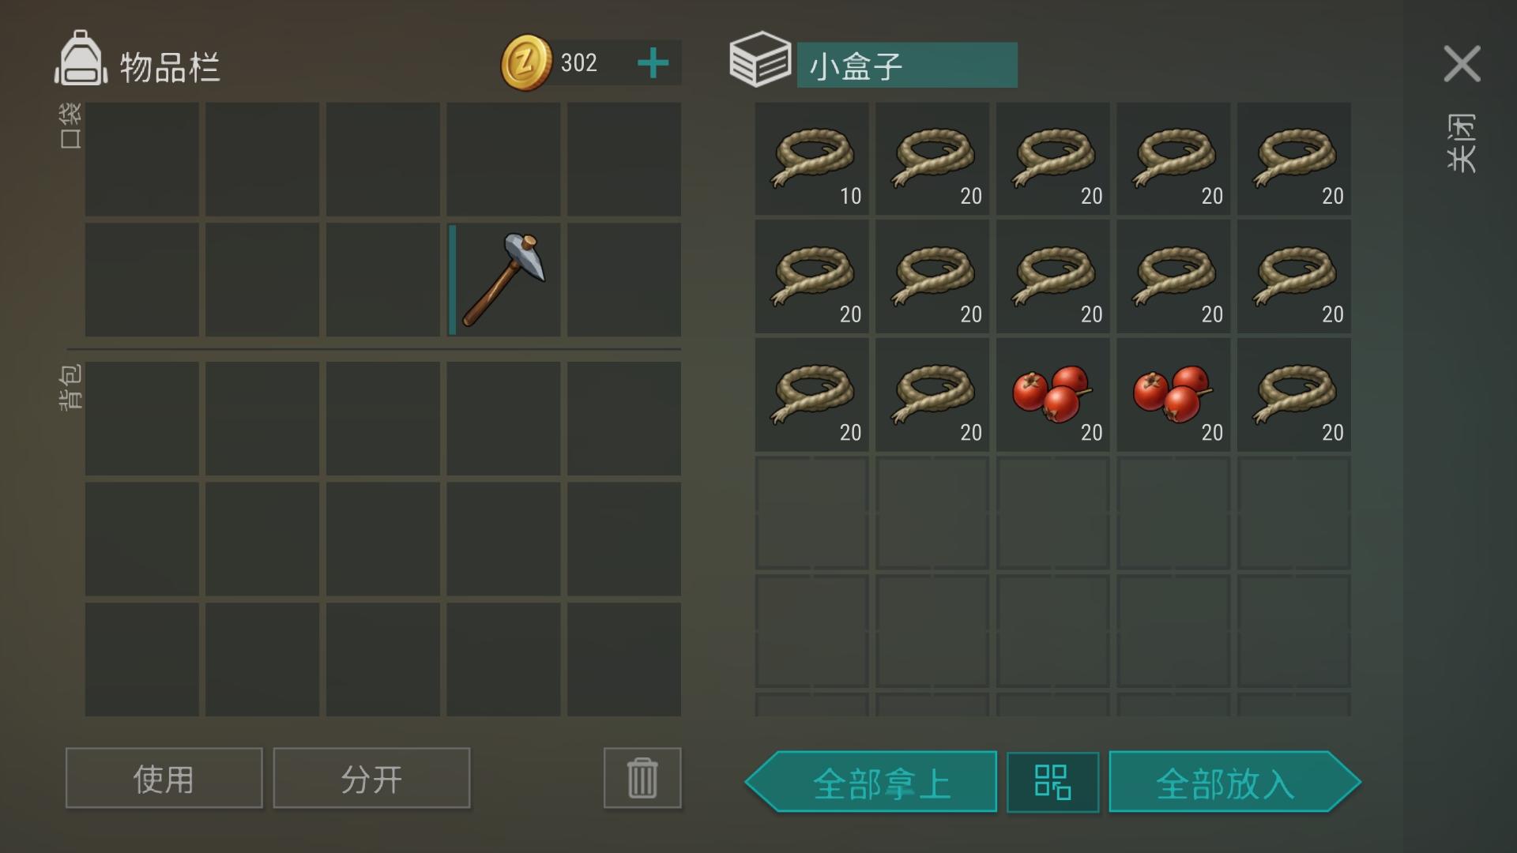Click the small box crate icon

(759, 59)
